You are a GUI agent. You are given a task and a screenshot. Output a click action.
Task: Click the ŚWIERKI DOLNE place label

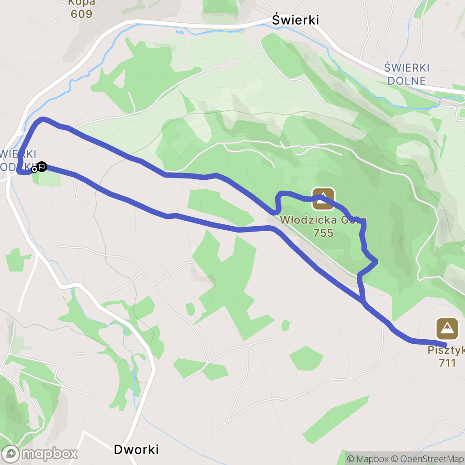pyautogui.click(x=406, y=74)
